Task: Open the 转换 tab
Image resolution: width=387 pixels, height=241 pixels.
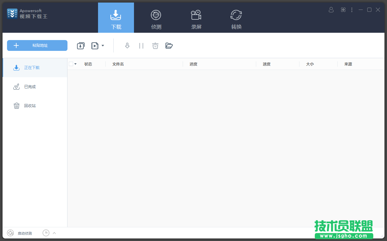Action: (x=236, y=19)
